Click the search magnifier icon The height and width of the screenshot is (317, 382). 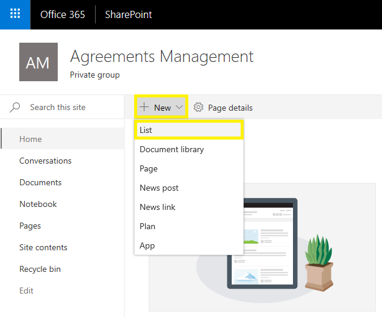coord(16,107)
